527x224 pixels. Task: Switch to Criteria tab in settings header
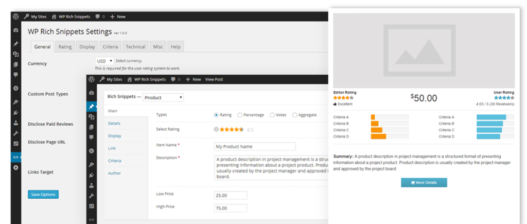(x=110, y=47)
